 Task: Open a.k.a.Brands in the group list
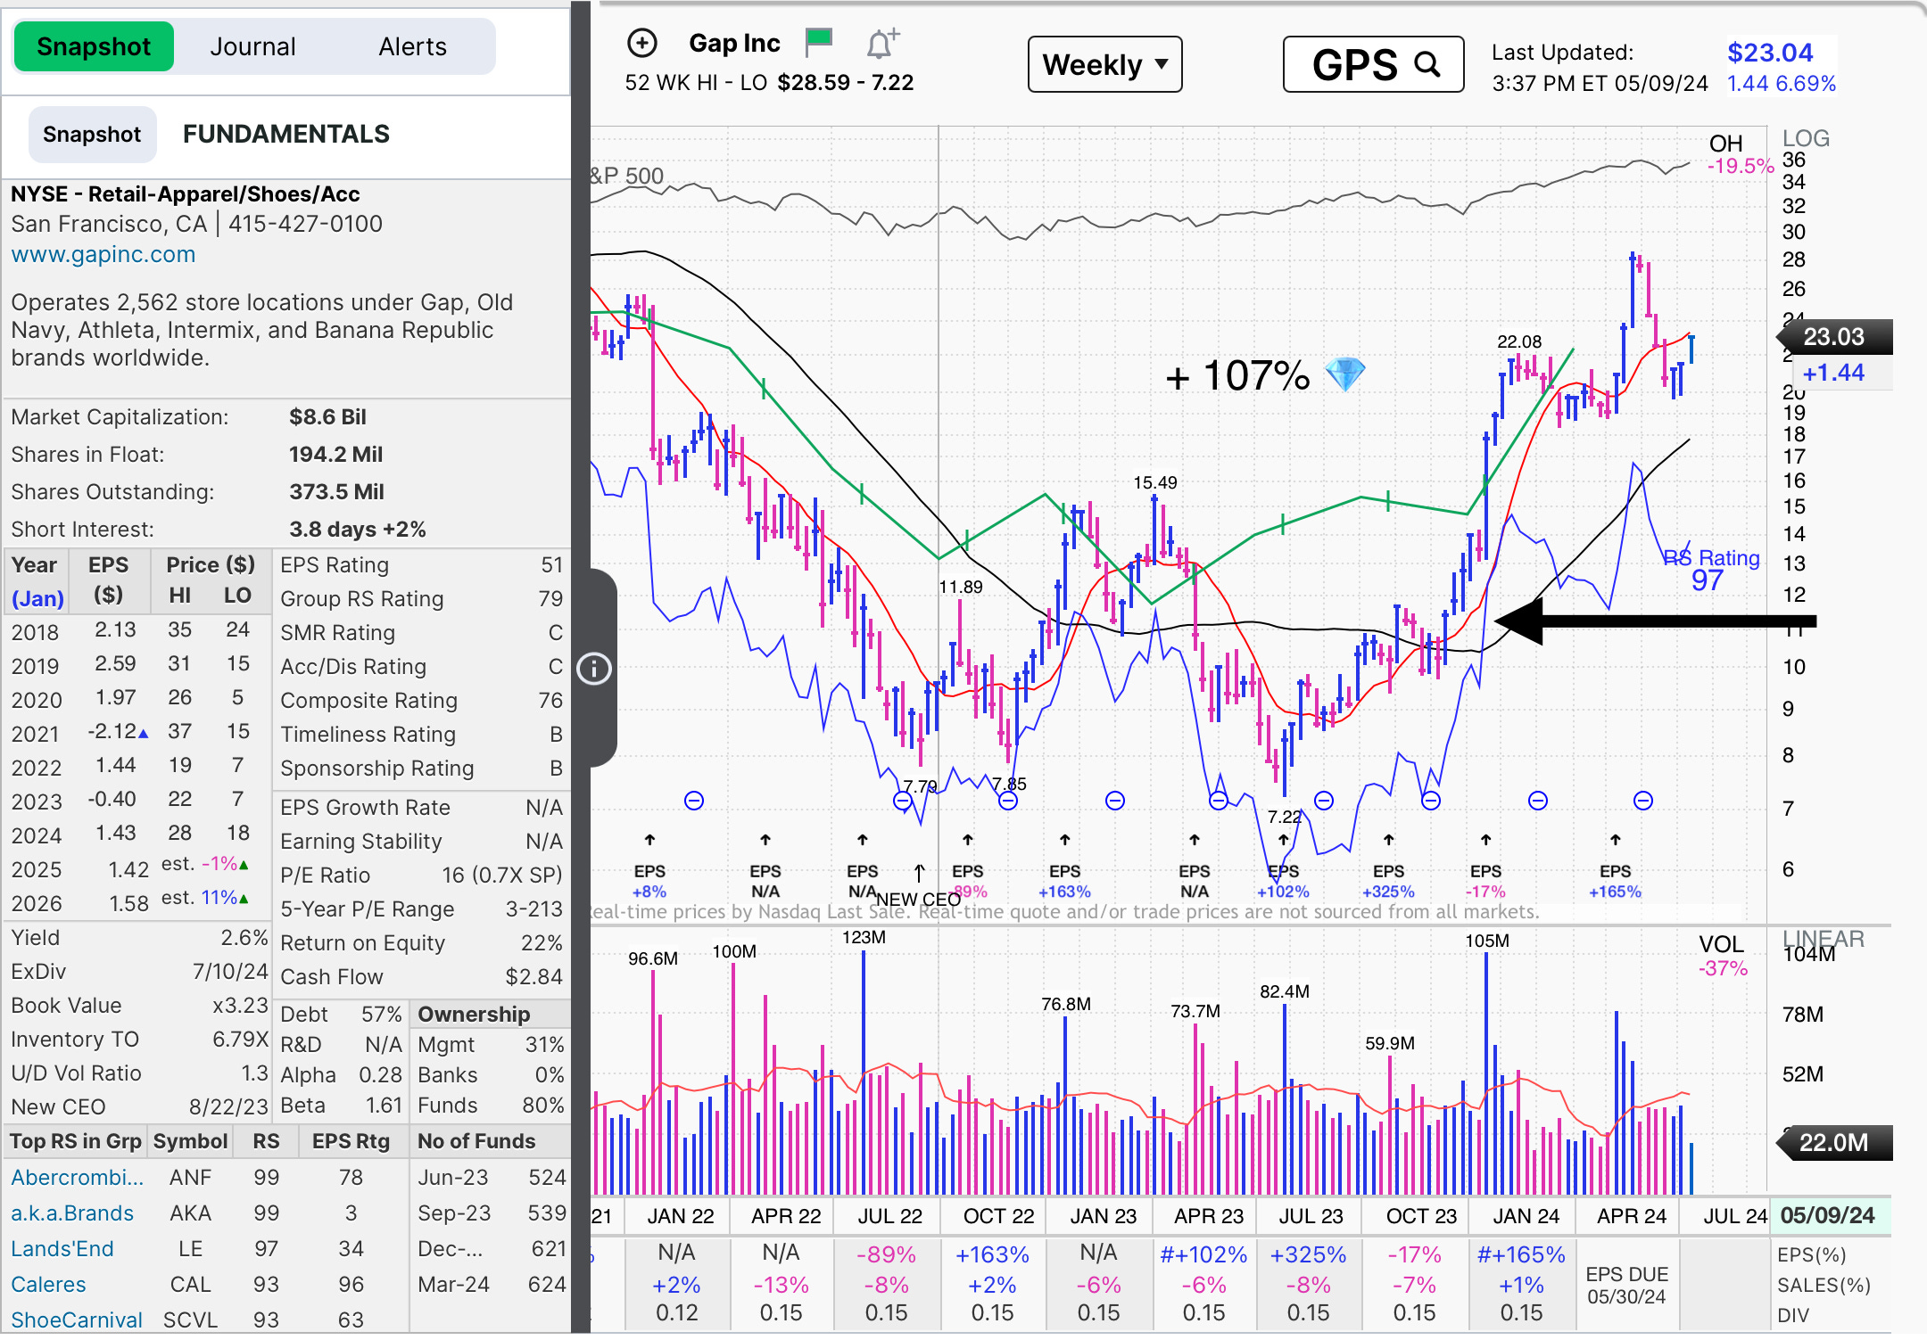72,1213
